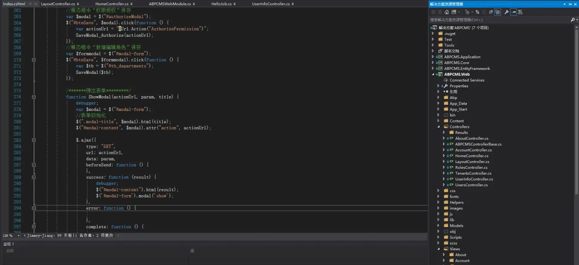Open pending changes filter clock icon
This screenshot has height=265, width=579.
(x=467, y=12)
